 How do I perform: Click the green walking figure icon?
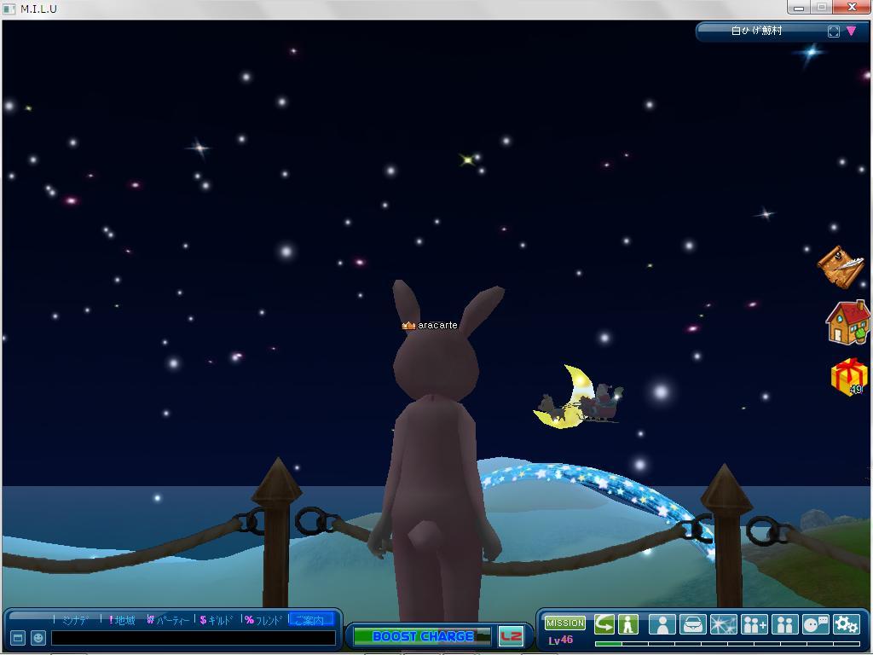click(628, 623)
